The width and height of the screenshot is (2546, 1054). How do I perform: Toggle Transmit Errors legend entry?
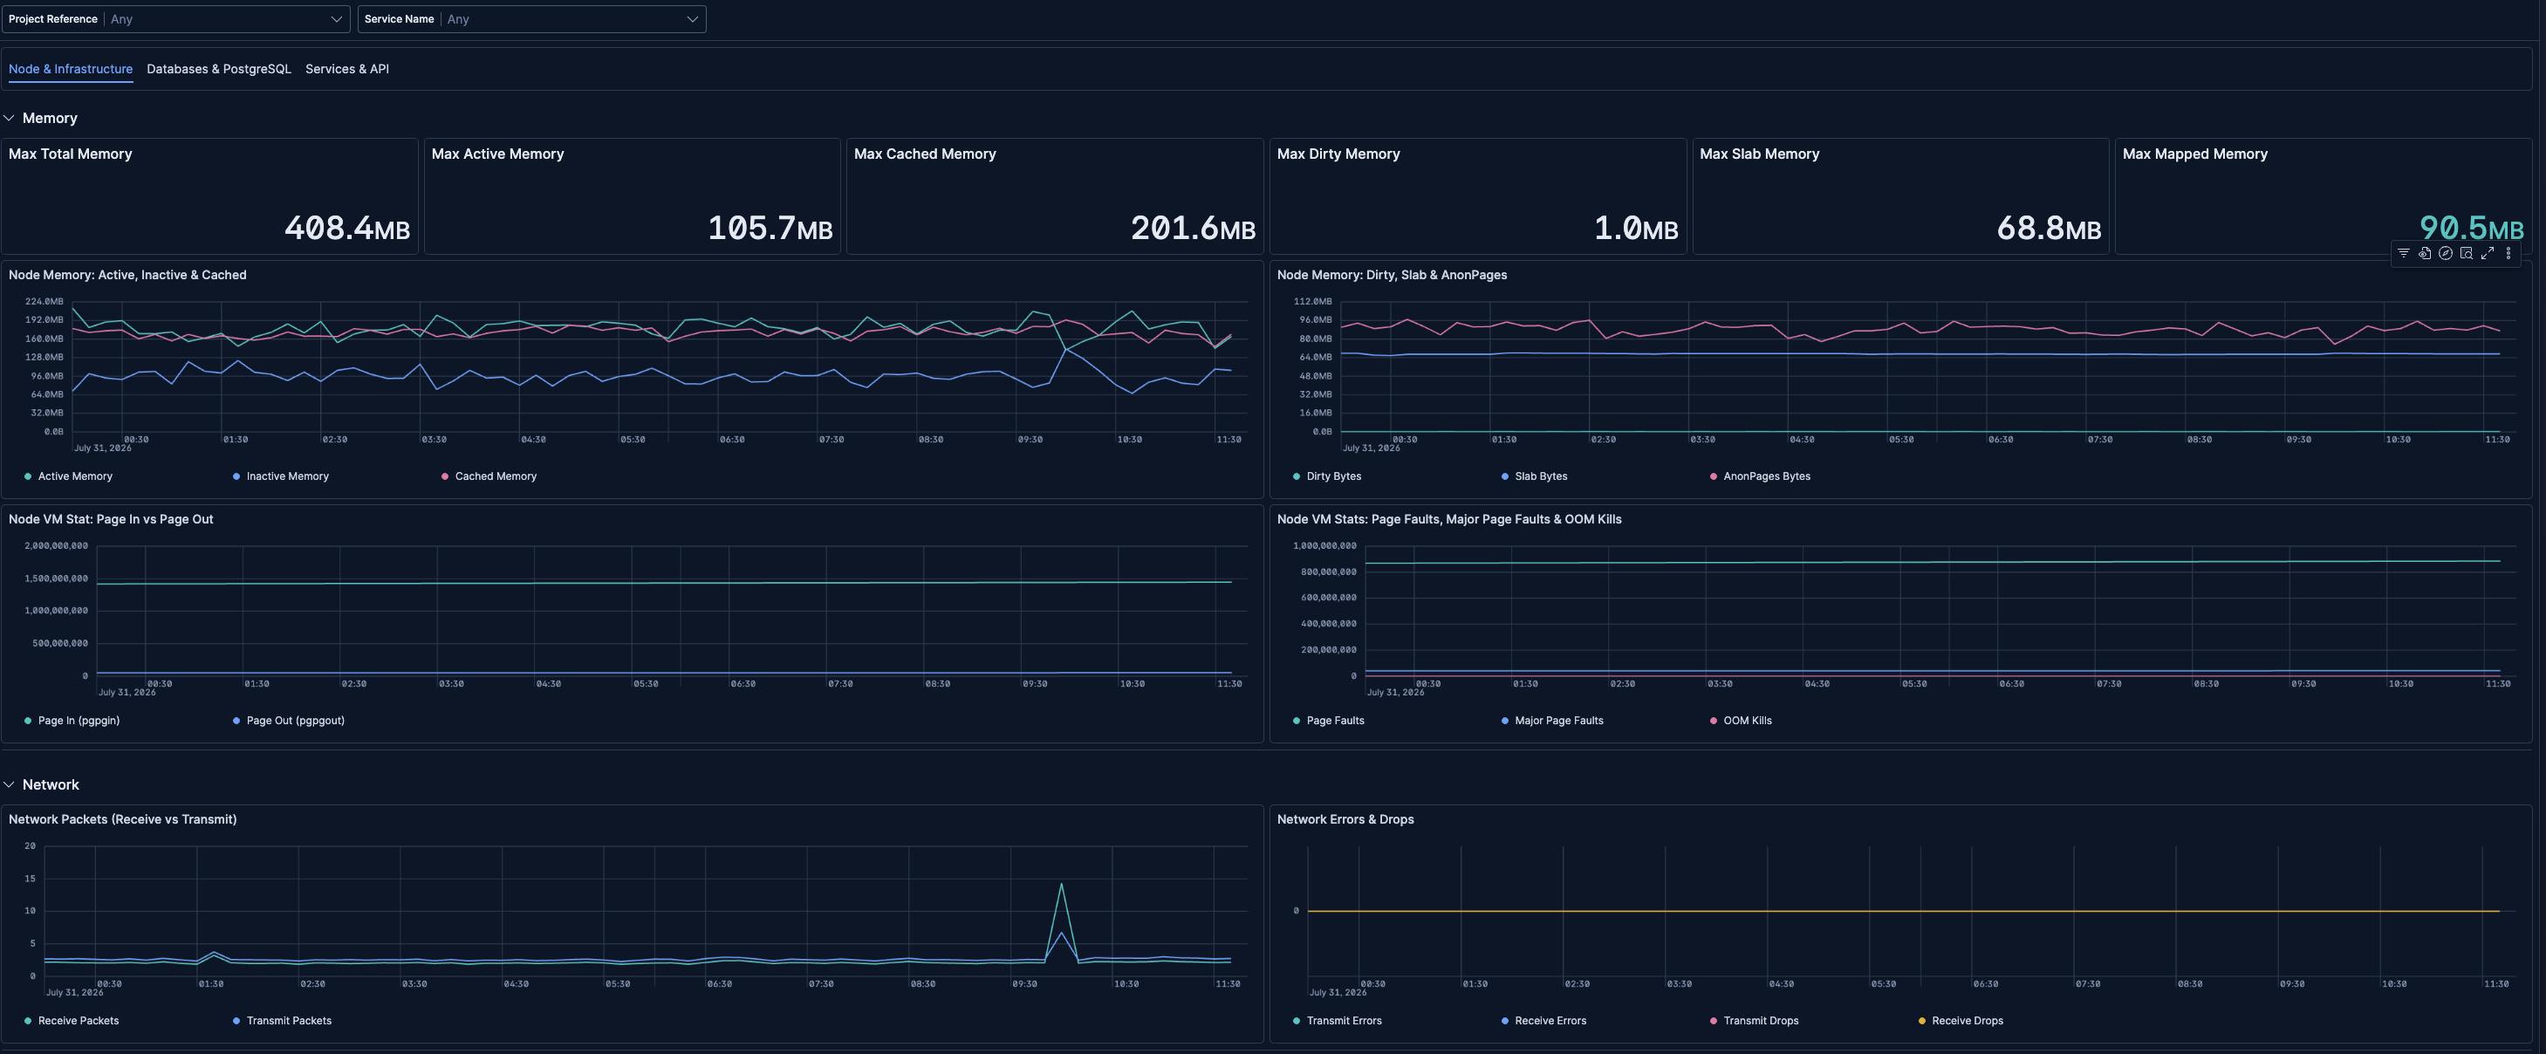[1338, 1022]
